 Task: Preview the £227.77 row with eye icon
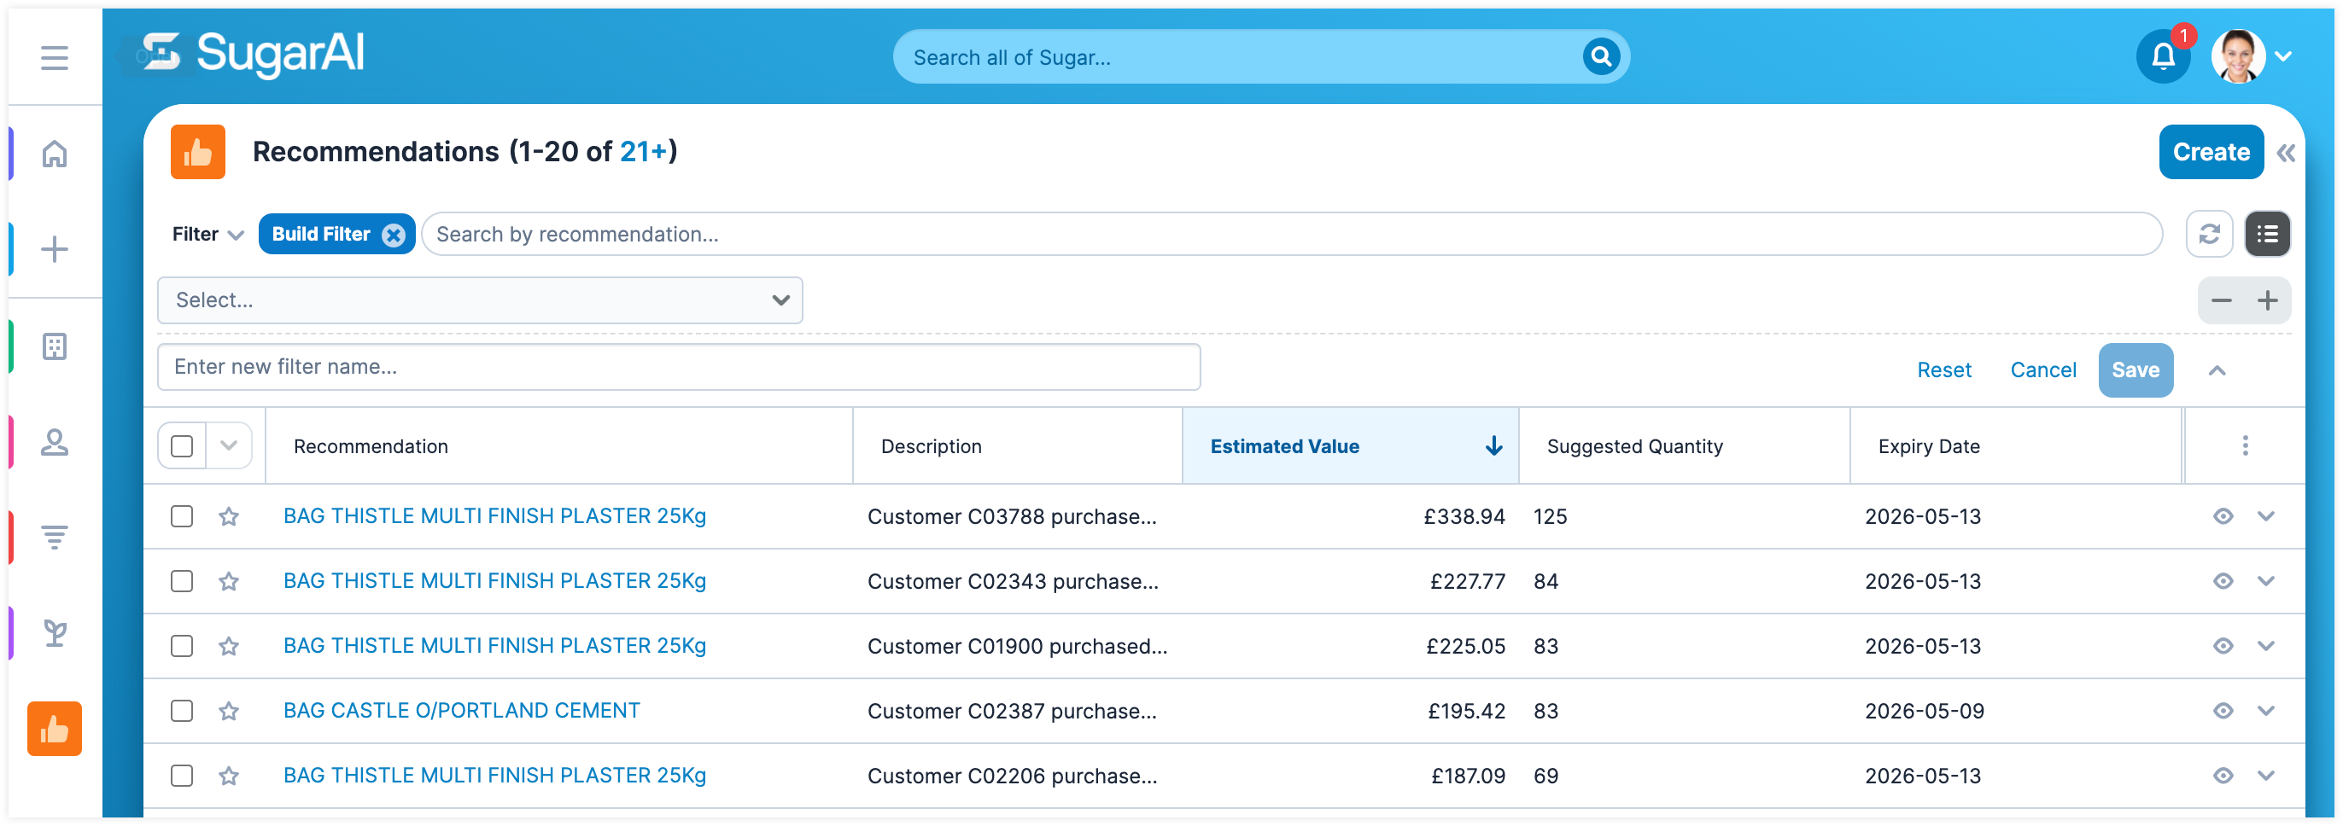pyautogui.click(x=2222, y=582)
